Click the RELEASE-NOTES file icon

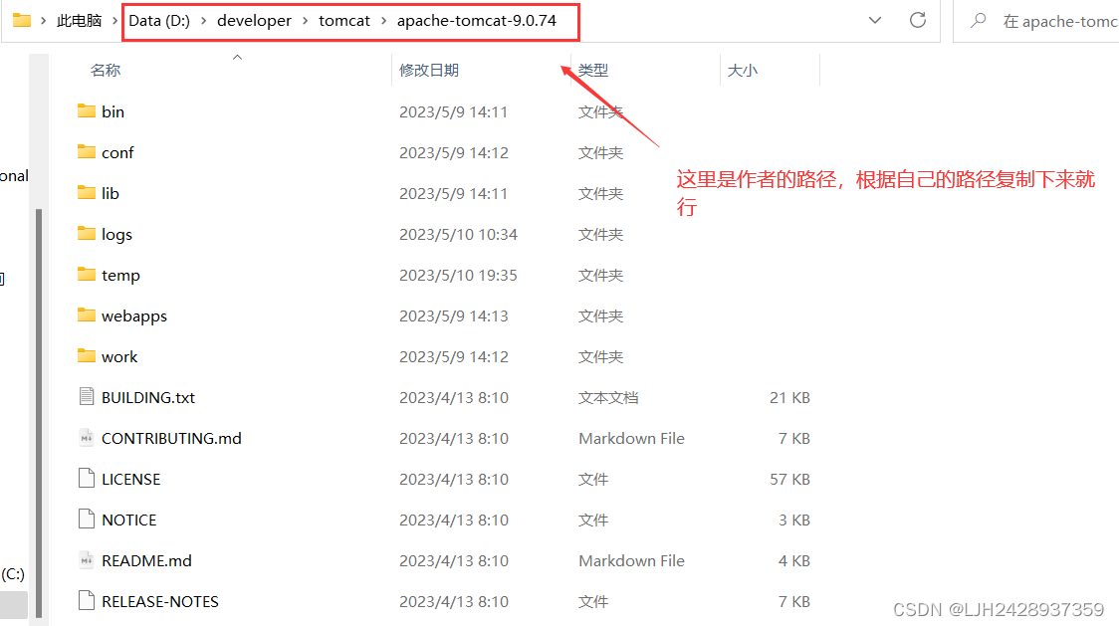pos(87,600)
